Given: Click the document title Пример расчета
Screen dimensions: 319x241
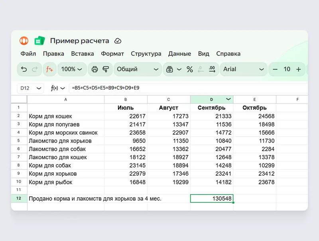Looking at the screenshot, I should [79, 41].
